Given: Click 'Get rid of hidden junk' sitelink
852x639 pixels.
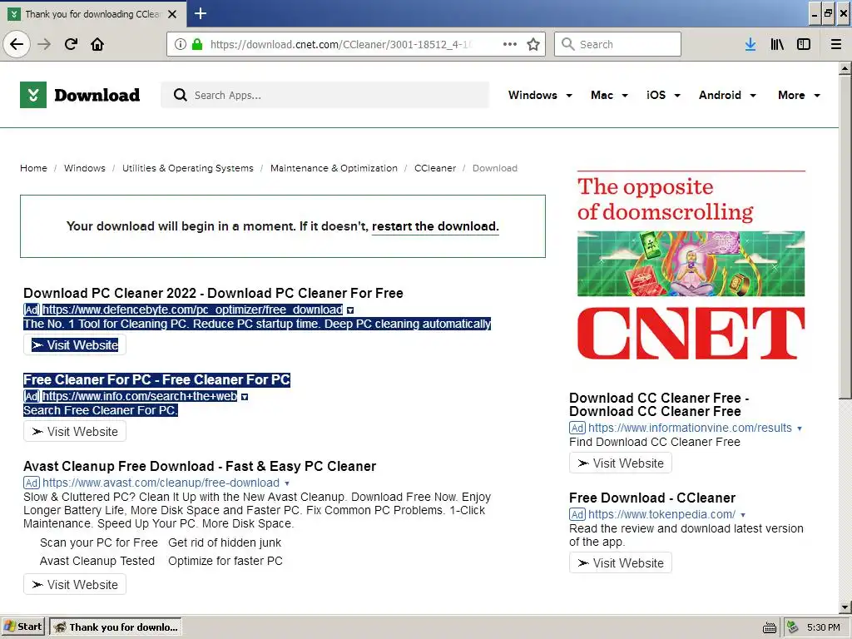Looking at the screenshot, I should [225, 542].
